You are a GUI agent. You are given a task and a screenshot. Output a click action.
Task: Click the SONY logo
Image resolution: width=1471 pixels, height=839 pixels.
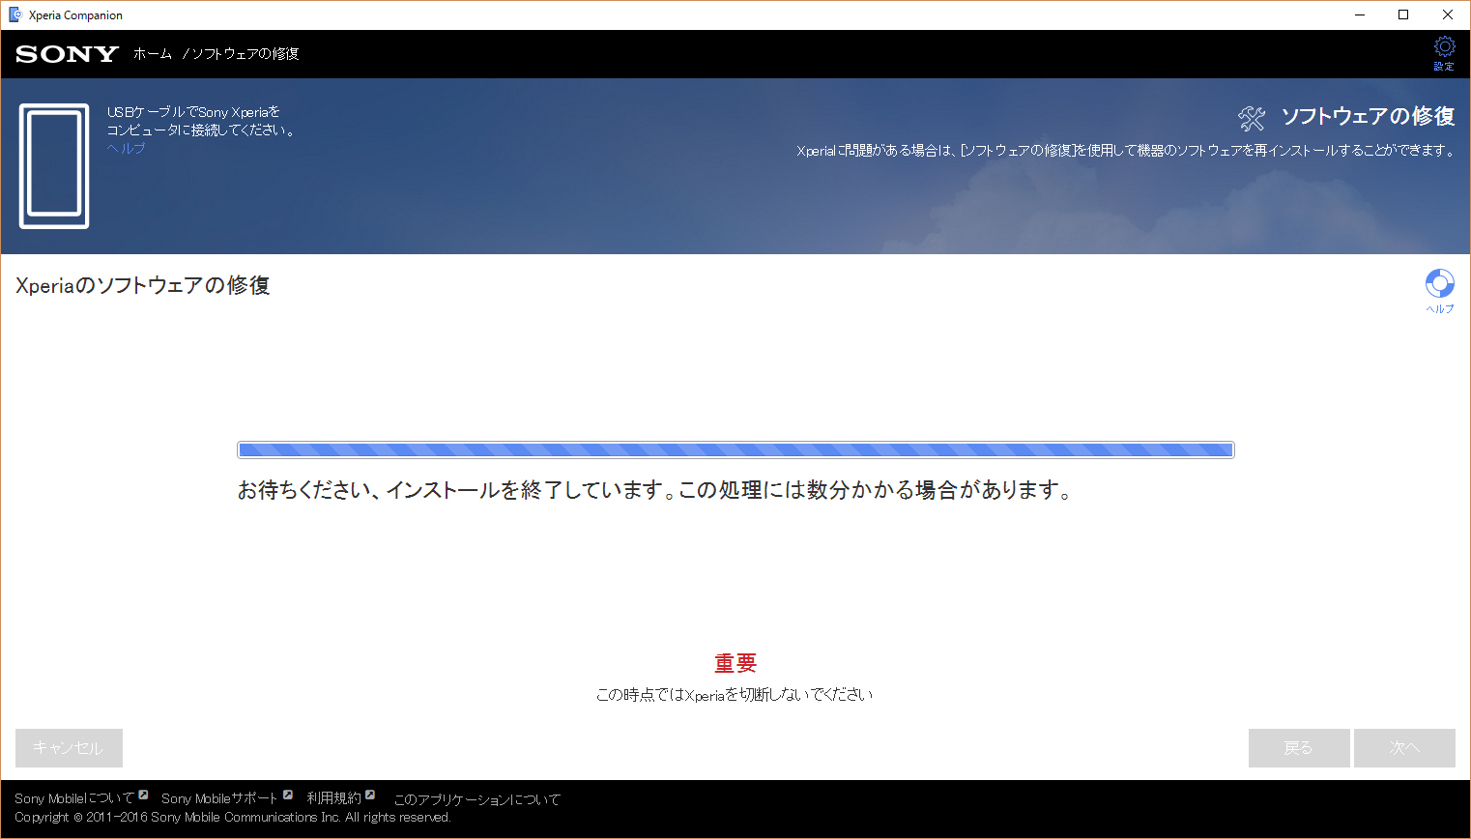67,54
